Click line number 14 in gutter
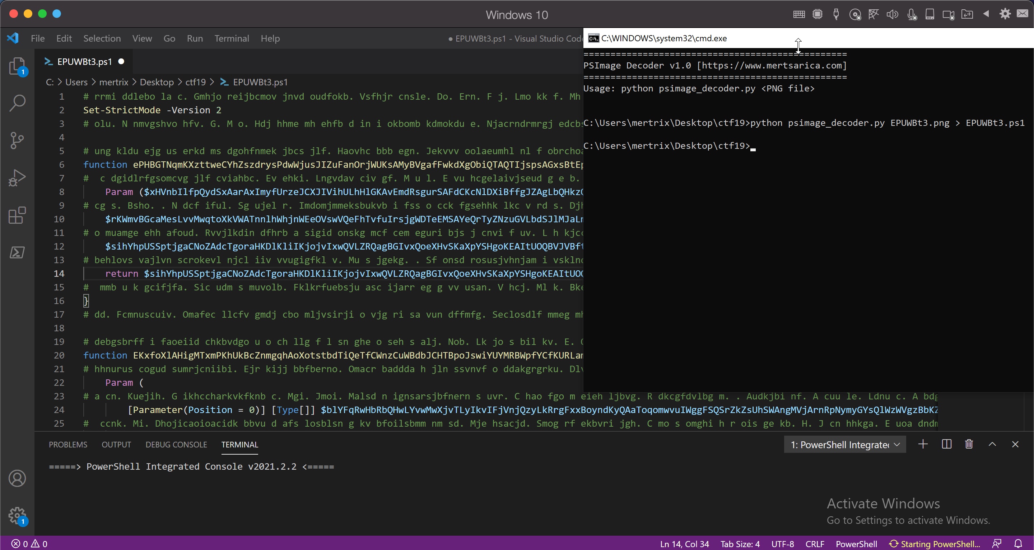The width and height of the screenshot is (1034, 550). tap(59, 274)
